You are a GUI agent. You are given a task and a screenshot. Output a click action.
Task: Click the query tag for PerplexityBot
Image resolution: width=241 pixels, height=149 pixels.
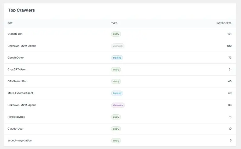coord(116,117)
